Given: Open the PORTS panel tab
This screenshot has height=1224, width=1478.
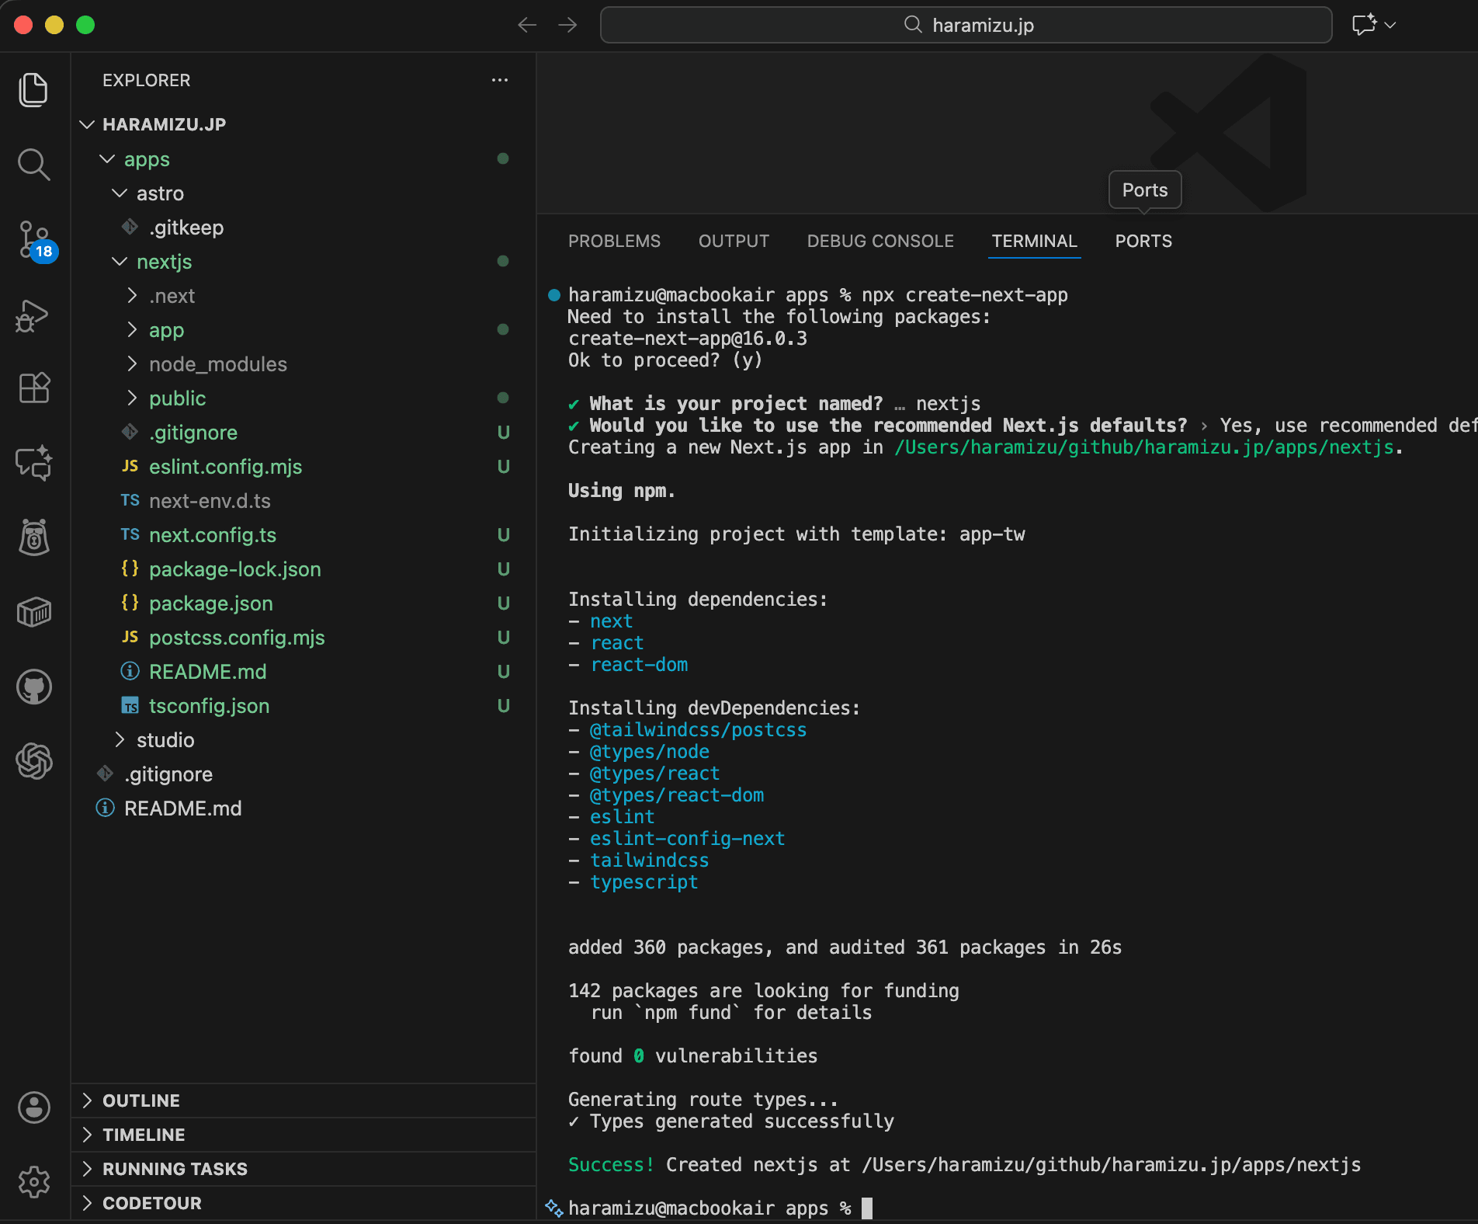Looking at the screenshot, I should pyautogui.click(x=1143, y=242).
